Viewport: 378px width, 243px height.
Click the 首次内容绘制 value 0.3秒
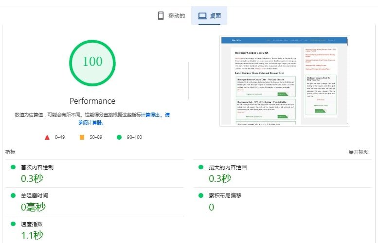pyautogui.click(x=32, y=178)
